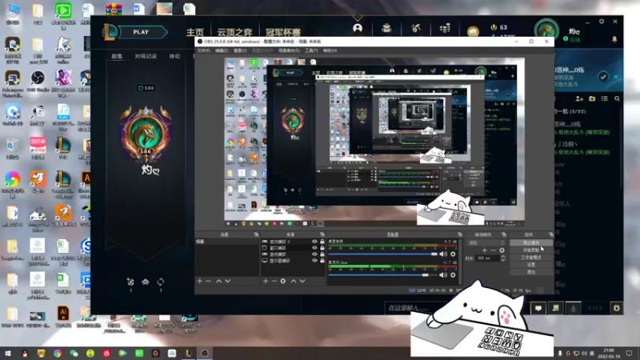Click the 退出 button in OBS controls
This screenshot has width=640, height=360.
coord(531,272)
